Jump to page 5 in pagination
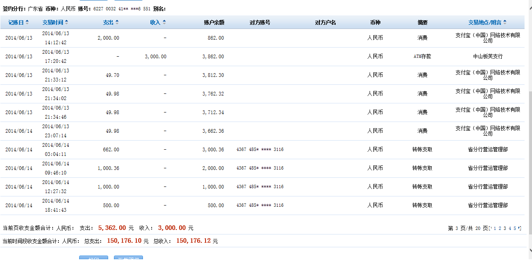This screenshot has height=263, width=532. pos(515,228)
